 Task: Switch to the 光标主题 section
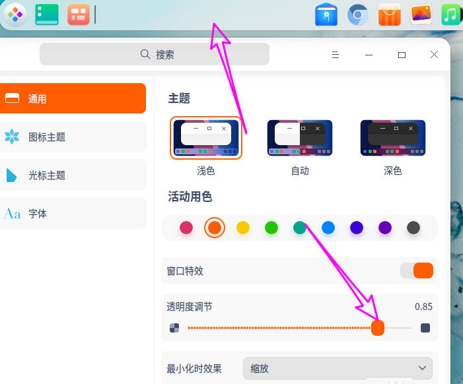pyautogui.click(x=73, y=176)
